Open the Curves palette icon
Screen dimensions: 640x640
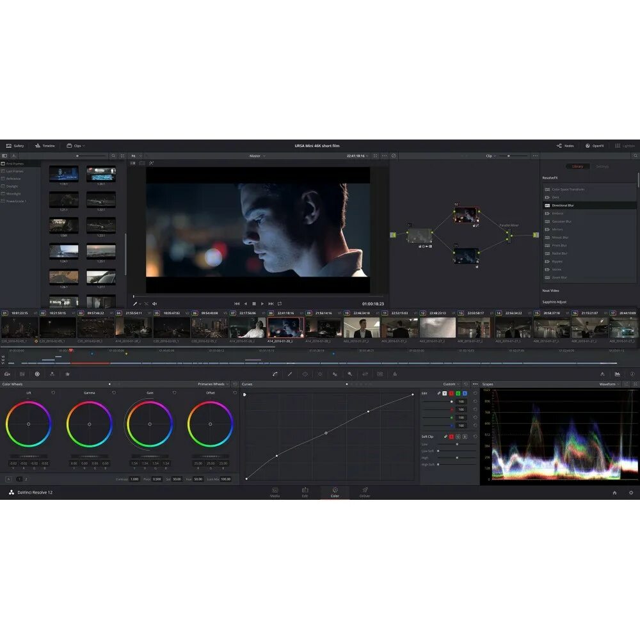coord(275,374)
